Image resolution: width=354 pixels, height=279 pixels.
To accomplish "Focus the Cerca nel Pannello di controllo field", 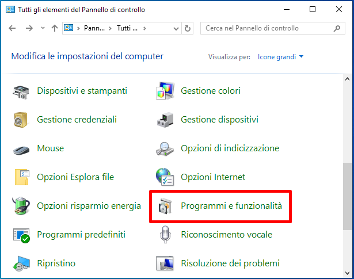I will [x=272, y=28].
